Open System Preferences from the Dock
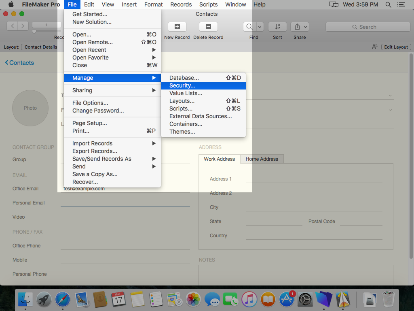Image resolution: width=414 pixels, height=311 pixels. click(x=306, y=300)
